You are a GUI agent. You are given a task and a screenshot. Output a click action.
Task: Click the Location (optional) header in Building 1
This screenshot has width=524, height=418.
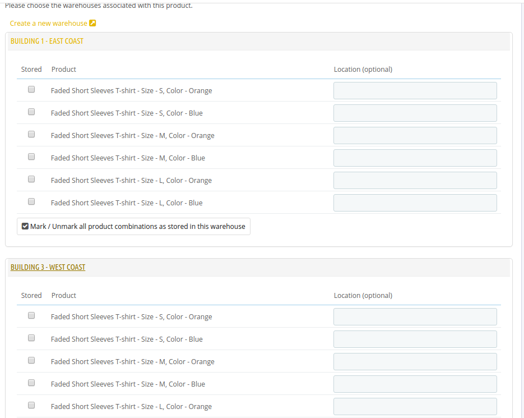click(x=363, y=69)
